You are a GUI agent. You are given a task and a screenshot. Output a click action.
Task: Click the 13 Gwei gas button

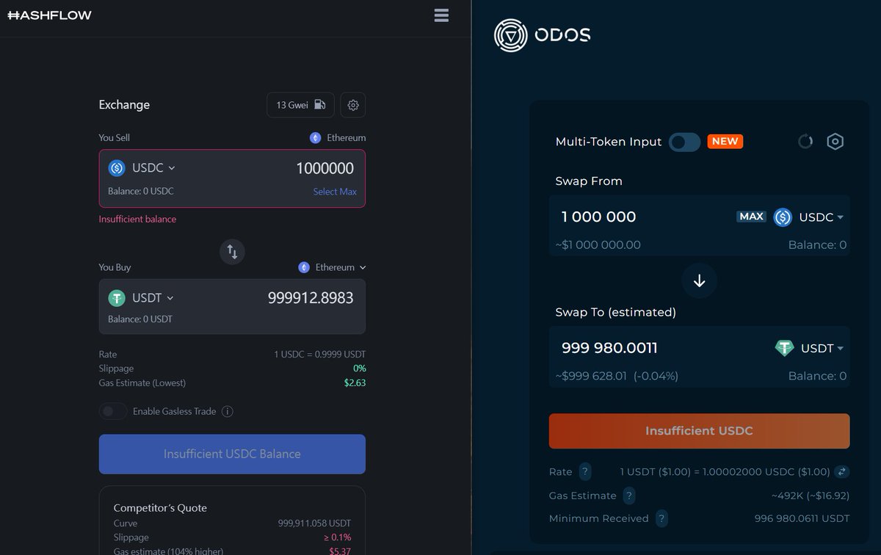300,105
